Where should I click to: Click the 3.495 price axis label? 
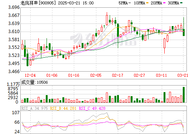point(14,64)
